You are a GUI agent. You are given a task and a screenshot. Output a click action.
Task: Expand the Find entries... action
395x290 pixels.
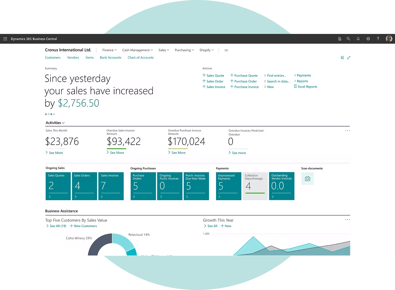click(275, 75)
